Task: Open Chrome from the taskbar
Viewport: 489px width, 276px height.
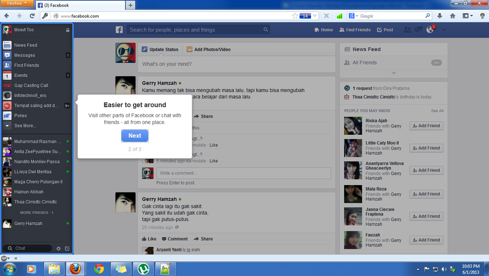Action: tap(99, 269)
